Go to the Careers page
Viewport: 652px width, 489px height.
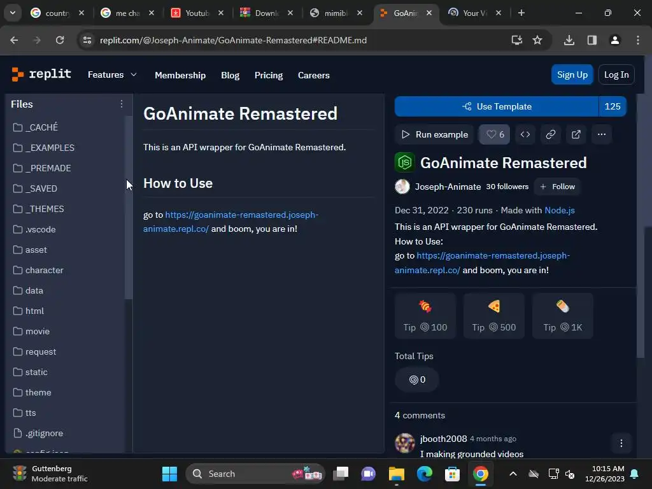(313, 75)
